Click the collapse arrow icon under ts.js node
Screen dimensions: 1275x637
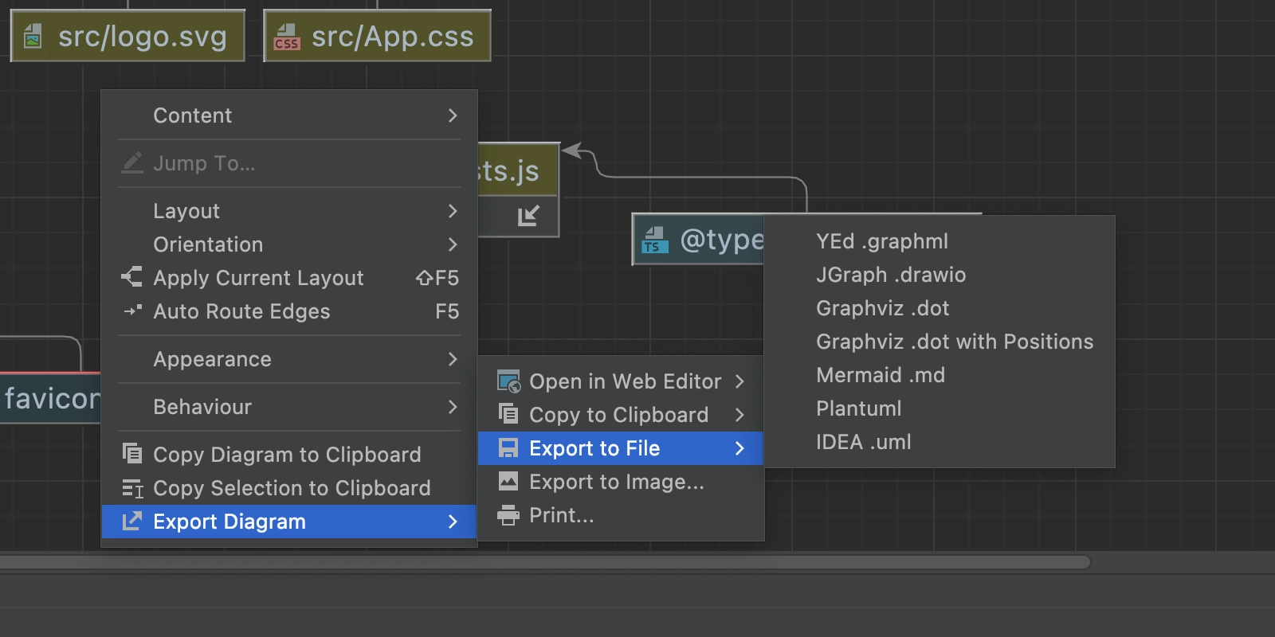(x=528, y=216)
